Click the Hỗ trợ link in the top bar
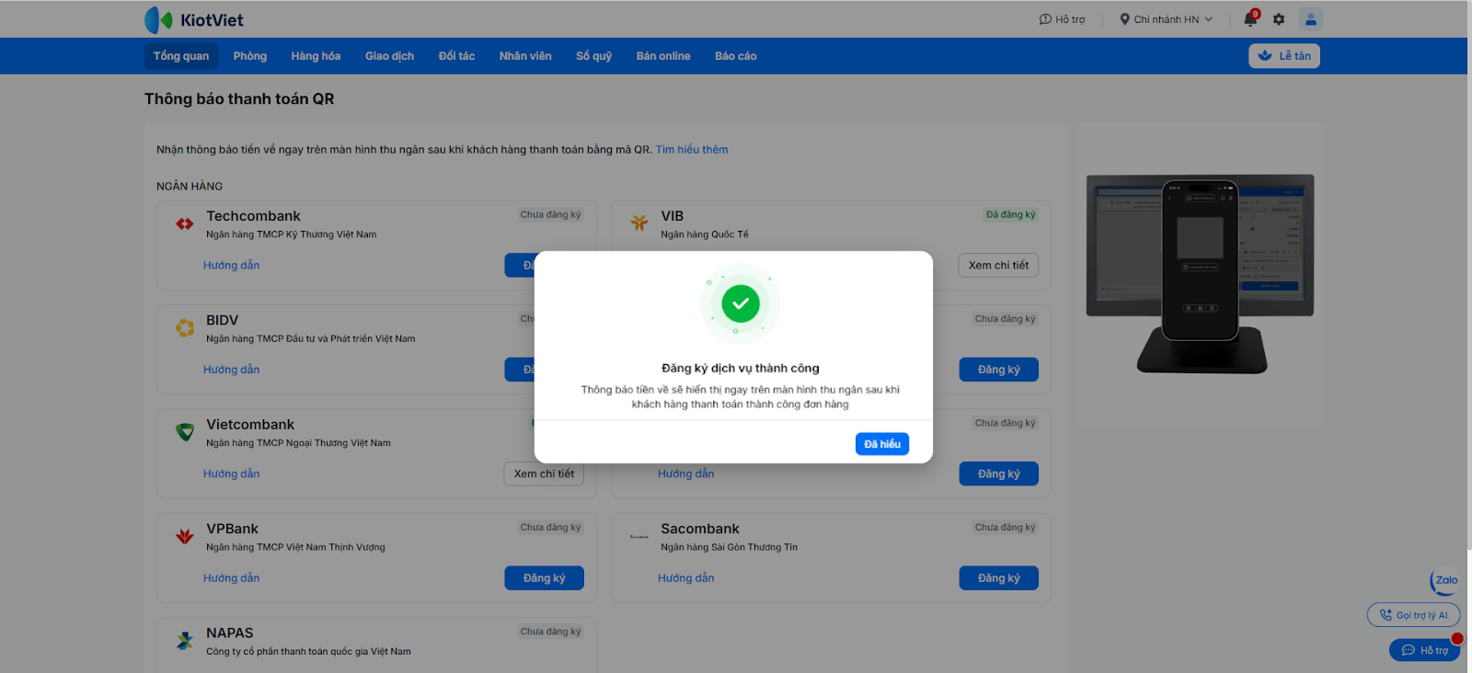The height and width of the screenshot is (673, 1472). click(1063, 19)
